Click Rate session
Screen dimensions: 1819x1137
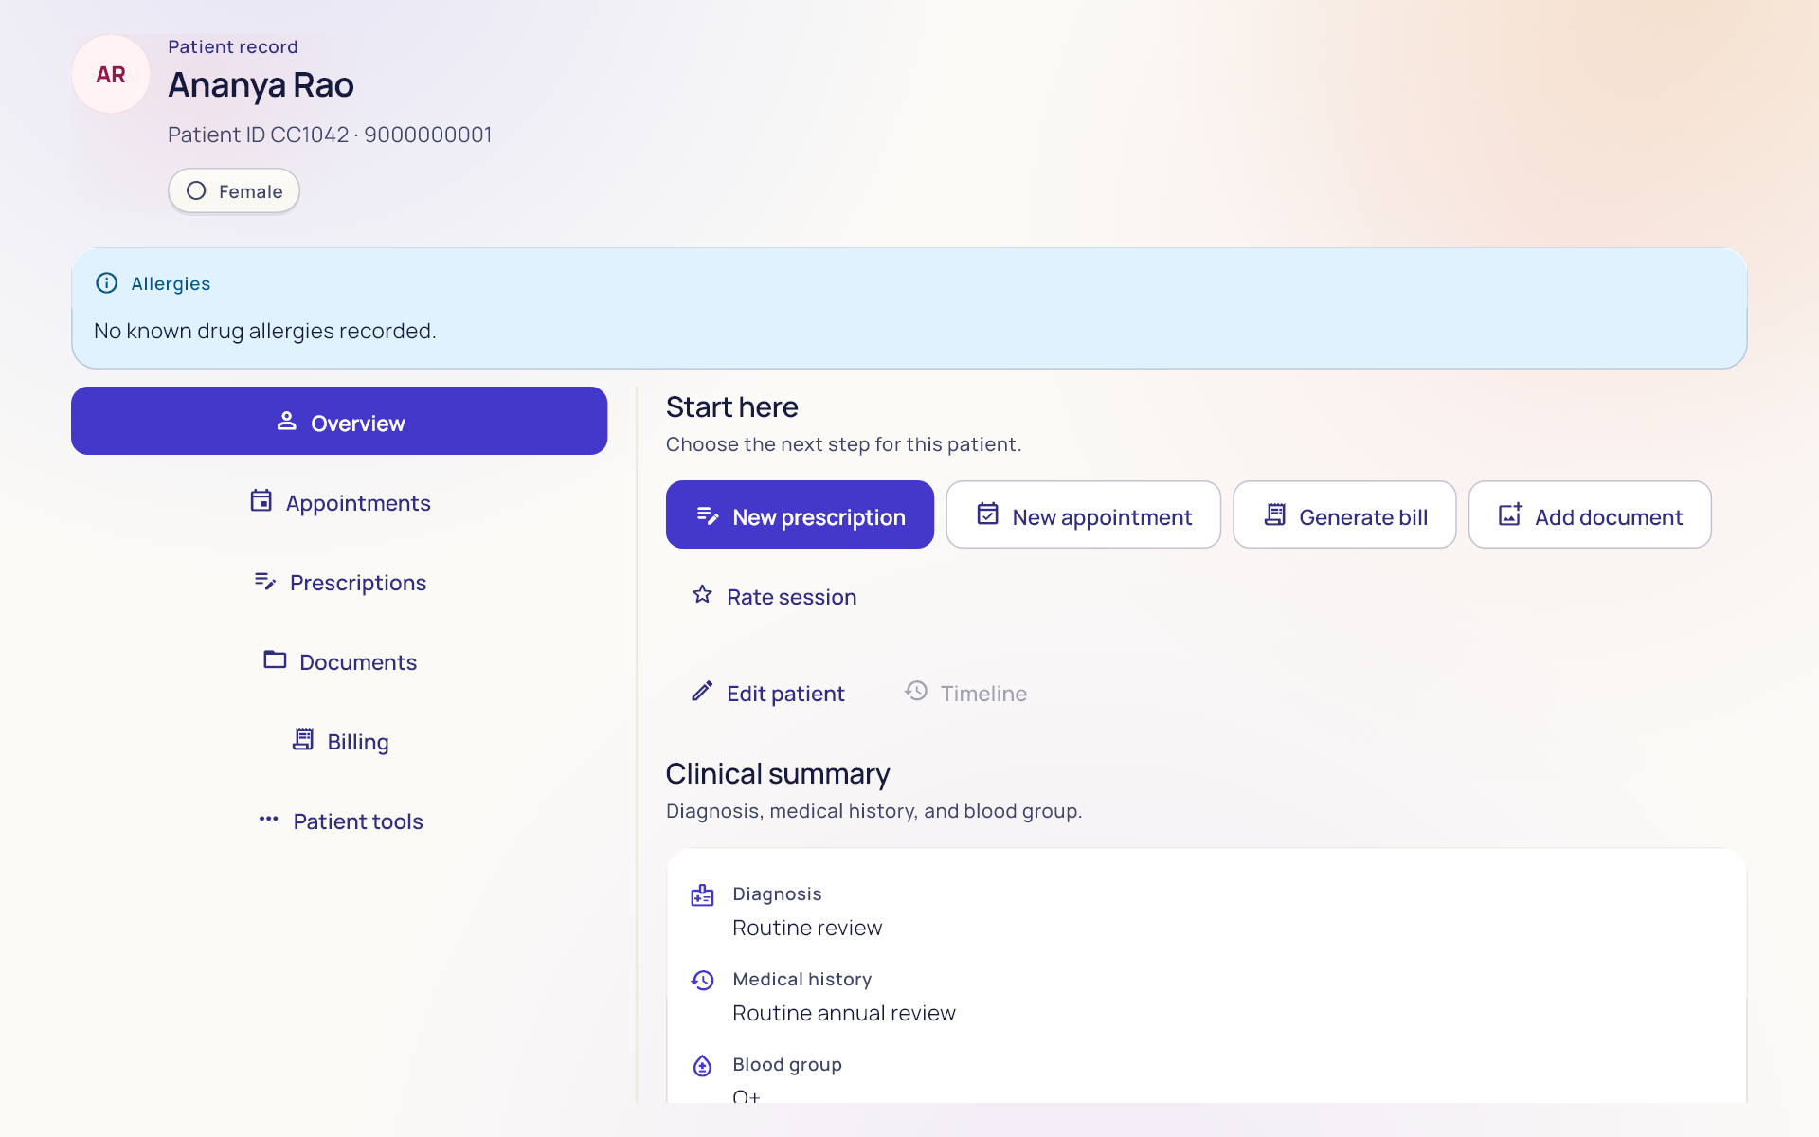coord(774,596)
